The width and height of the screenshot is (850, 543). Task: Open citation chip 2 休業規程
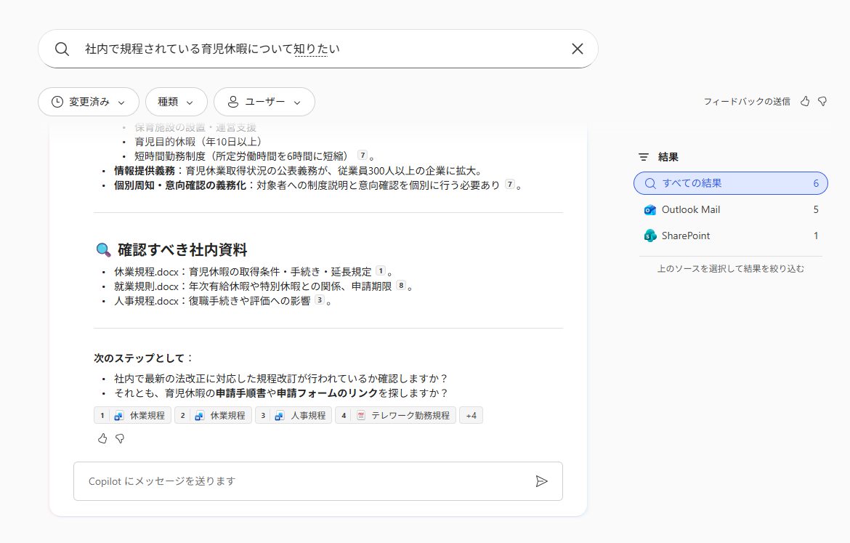[213, 416]
